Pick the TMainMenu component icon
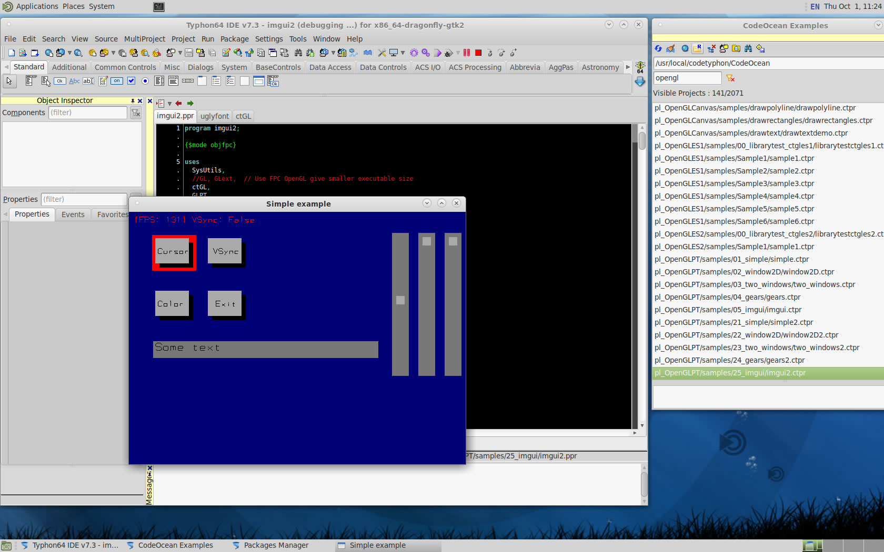Image resolution: width=884 pixels, height=552 pixels. pos(31,81)
